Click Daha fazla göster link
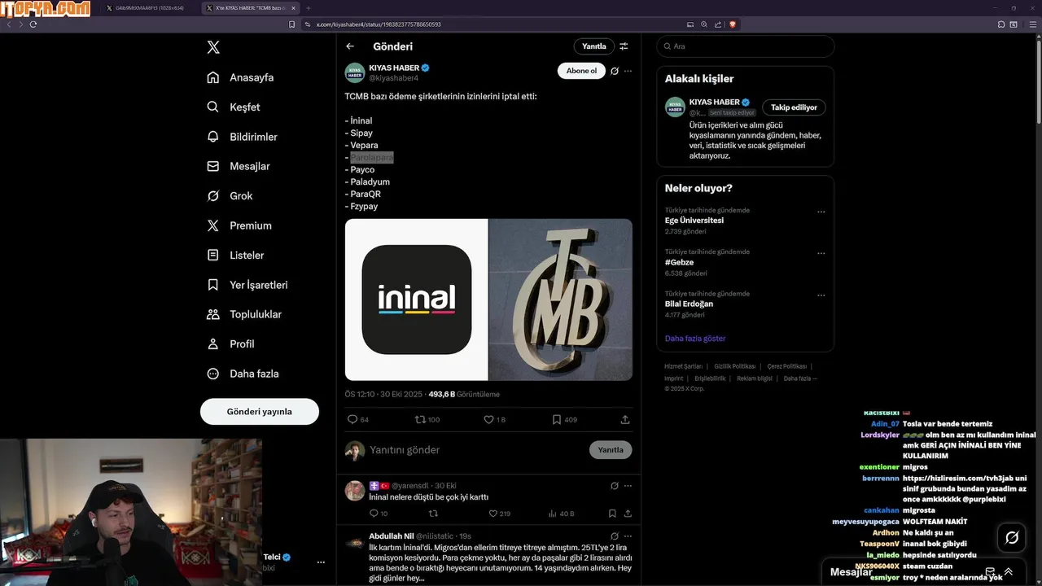Viewport: 1042px width, 586px height. 695,338
